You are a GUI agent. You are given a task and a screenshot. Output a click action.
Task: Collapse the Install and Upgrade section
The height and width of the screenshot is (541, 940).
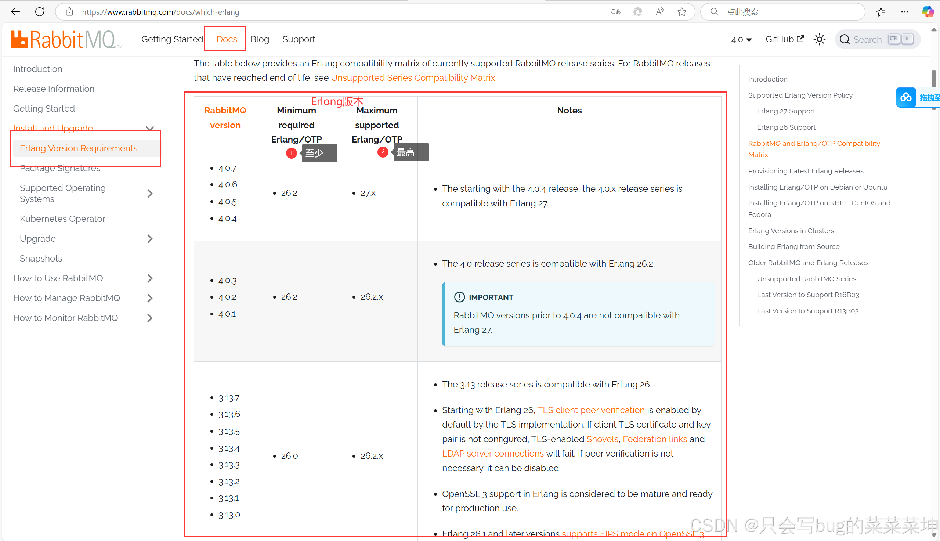150,129
